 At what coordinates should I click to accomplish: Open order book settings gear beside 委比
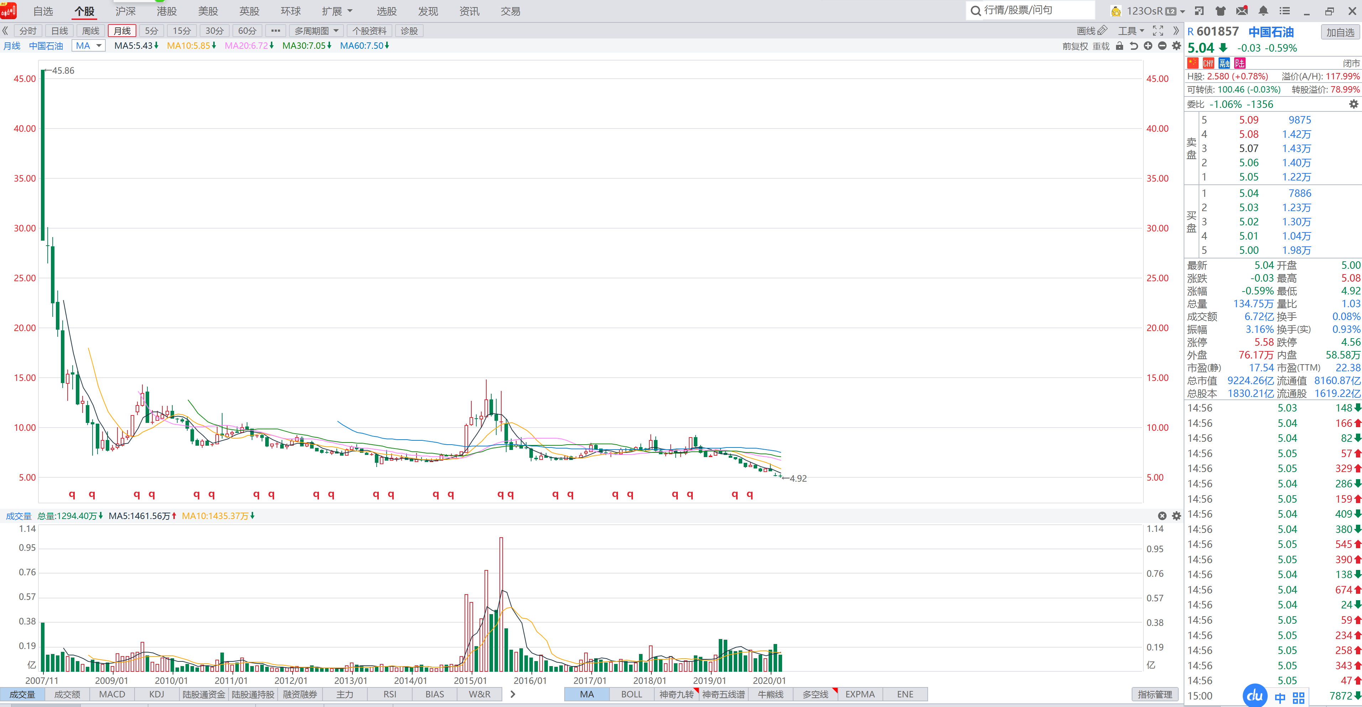1353,104
